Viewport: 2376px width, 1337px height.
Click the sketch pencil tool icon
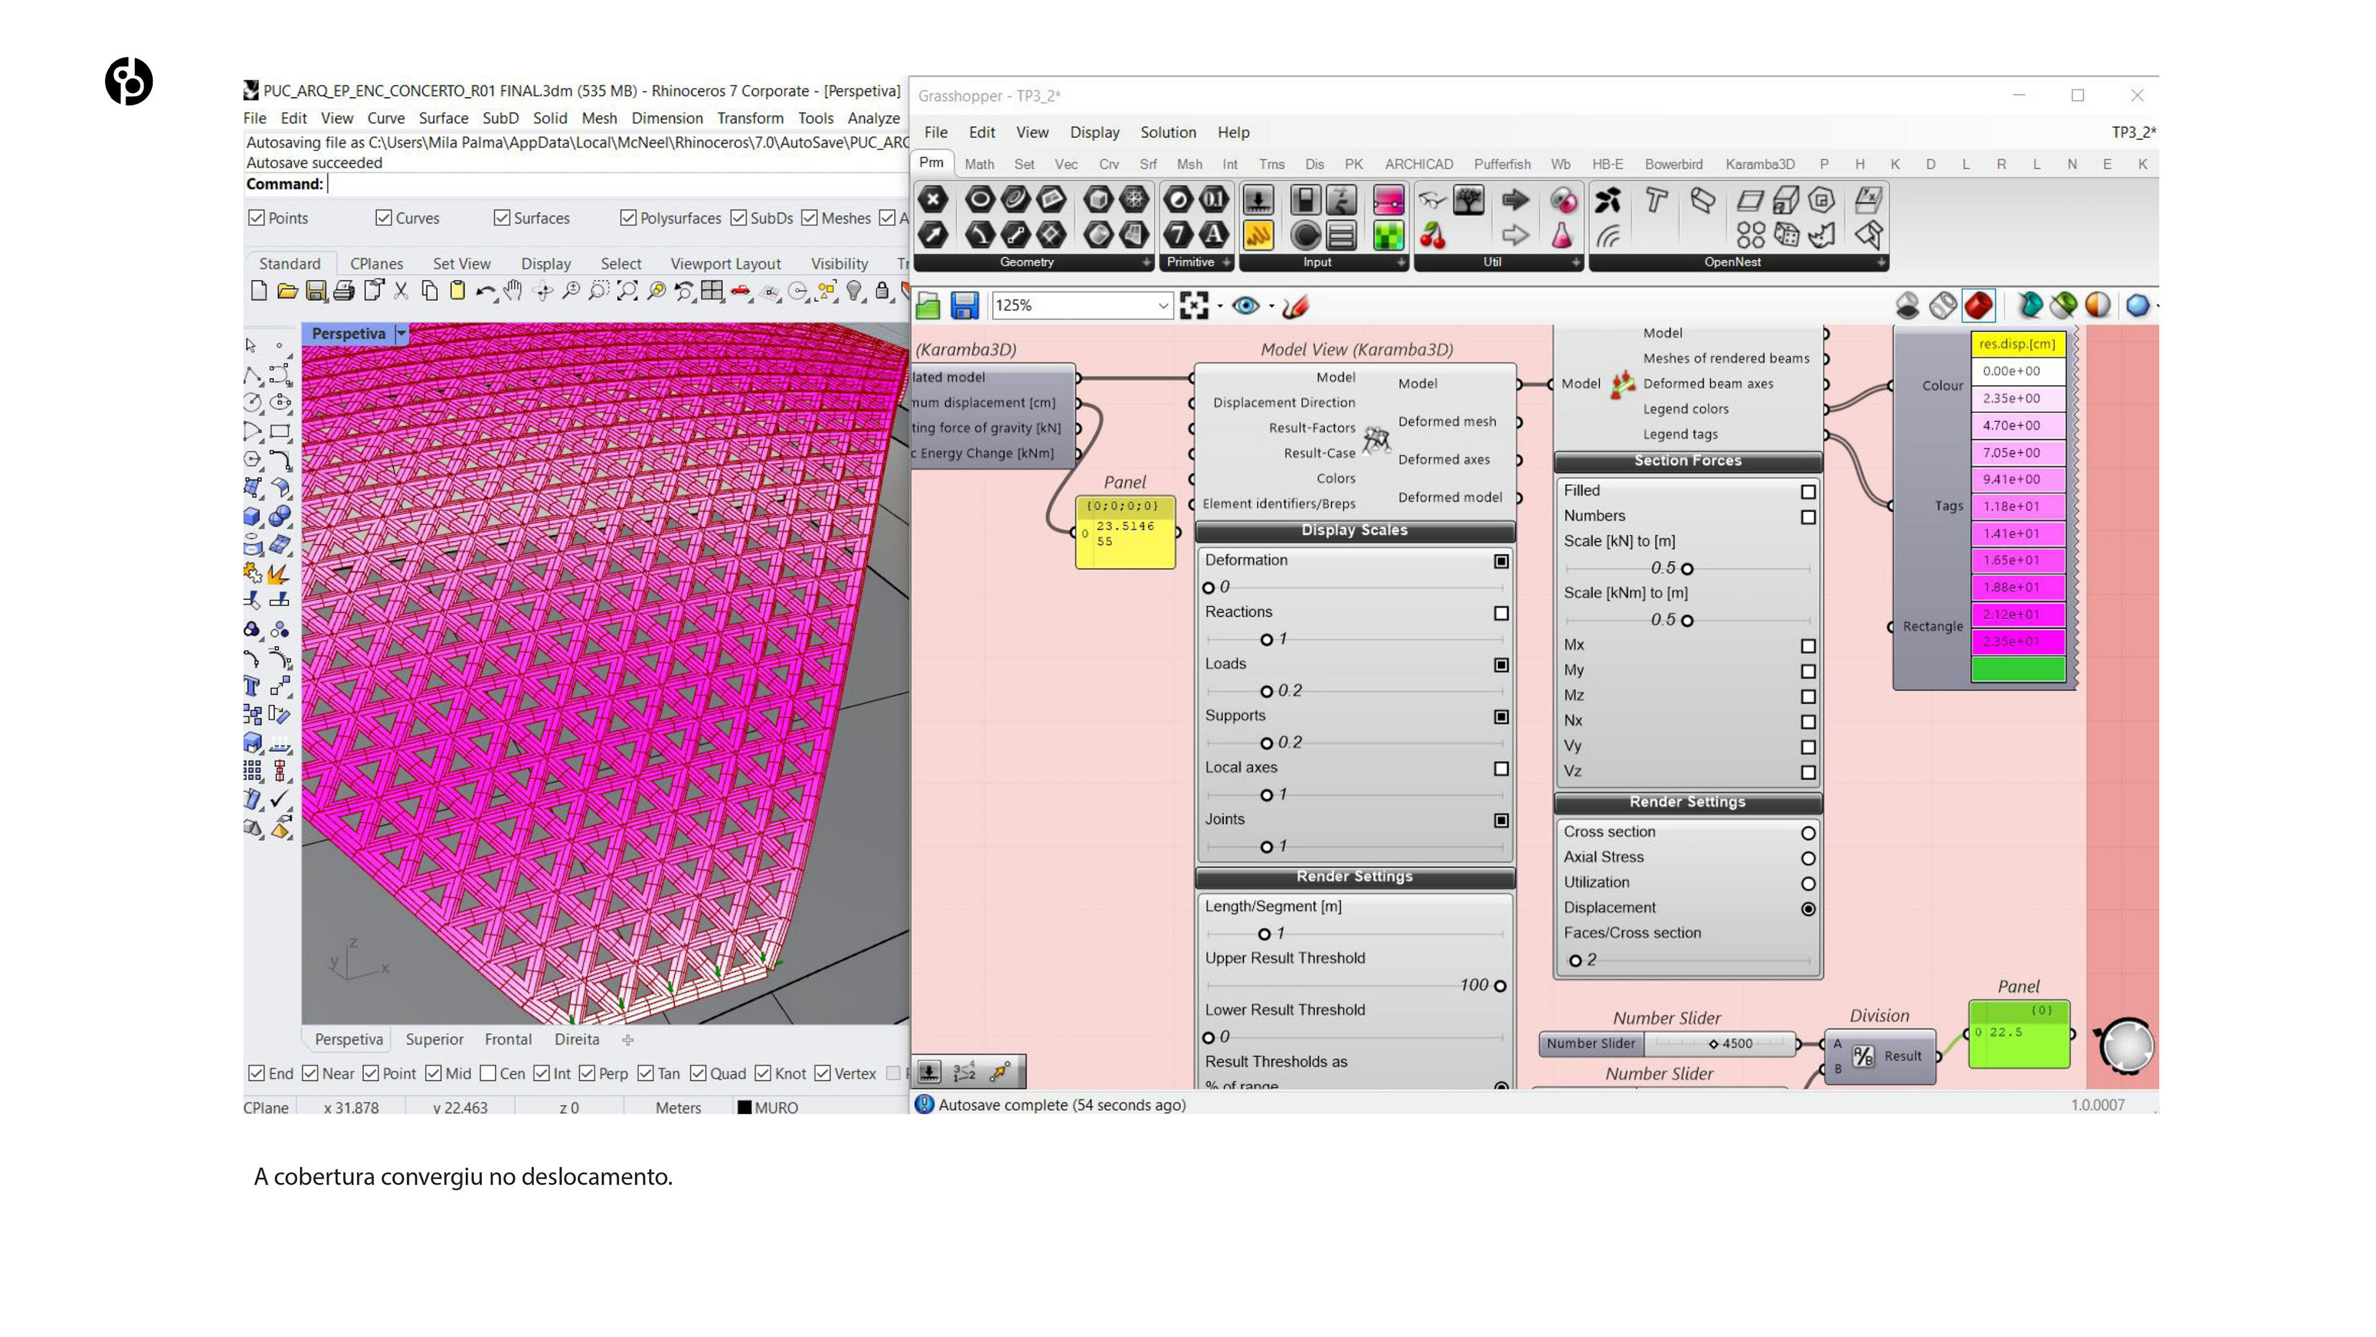click(x=1296, y=305)
